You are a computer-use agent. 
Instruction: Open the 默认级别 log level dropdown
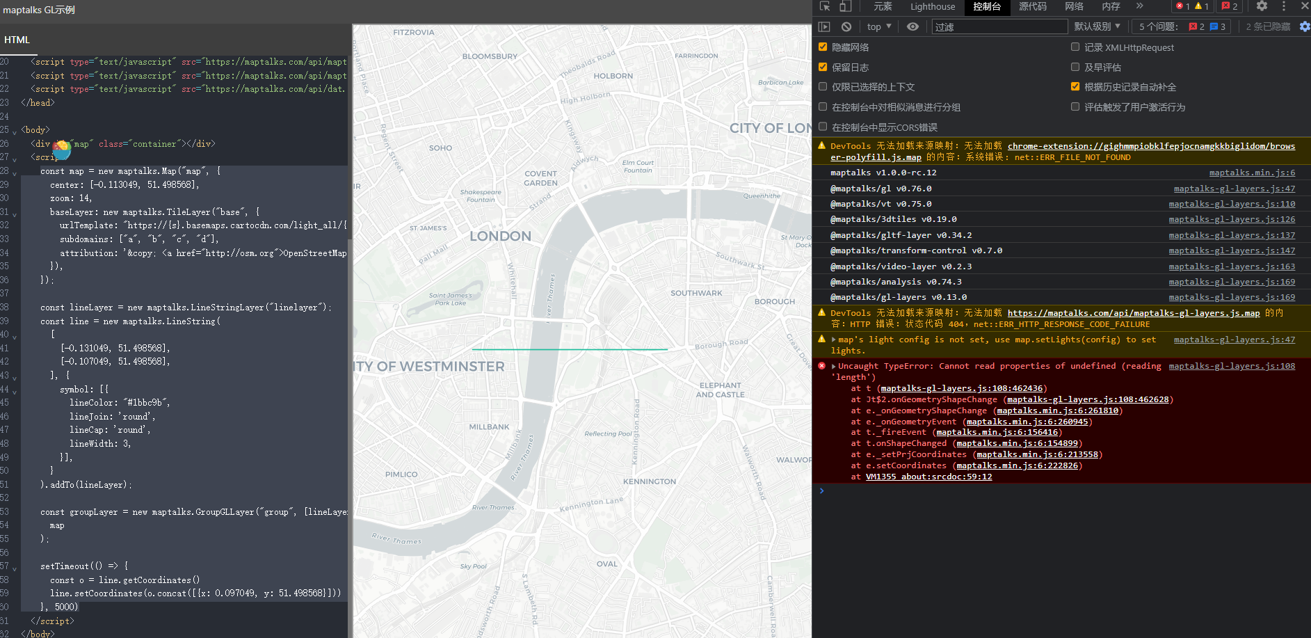(x=1097, y=26)
